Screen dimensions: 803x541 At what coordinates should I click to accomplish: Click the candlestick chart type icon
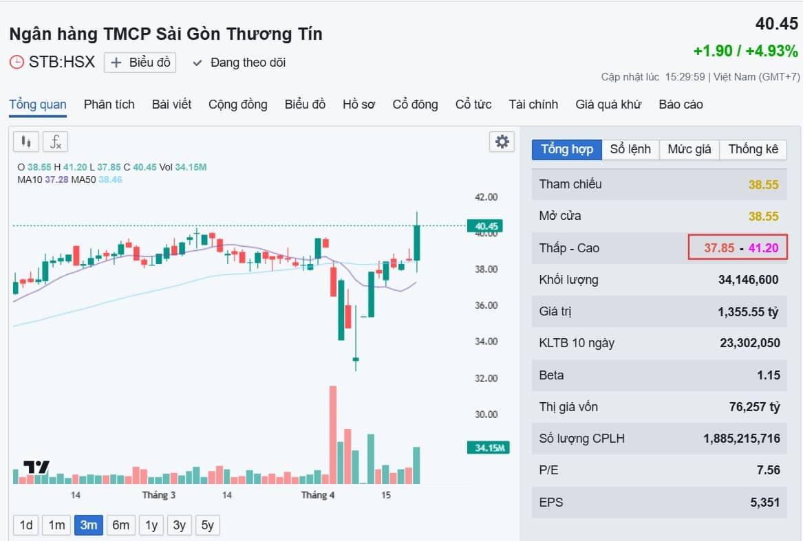[x=26, y=142]
